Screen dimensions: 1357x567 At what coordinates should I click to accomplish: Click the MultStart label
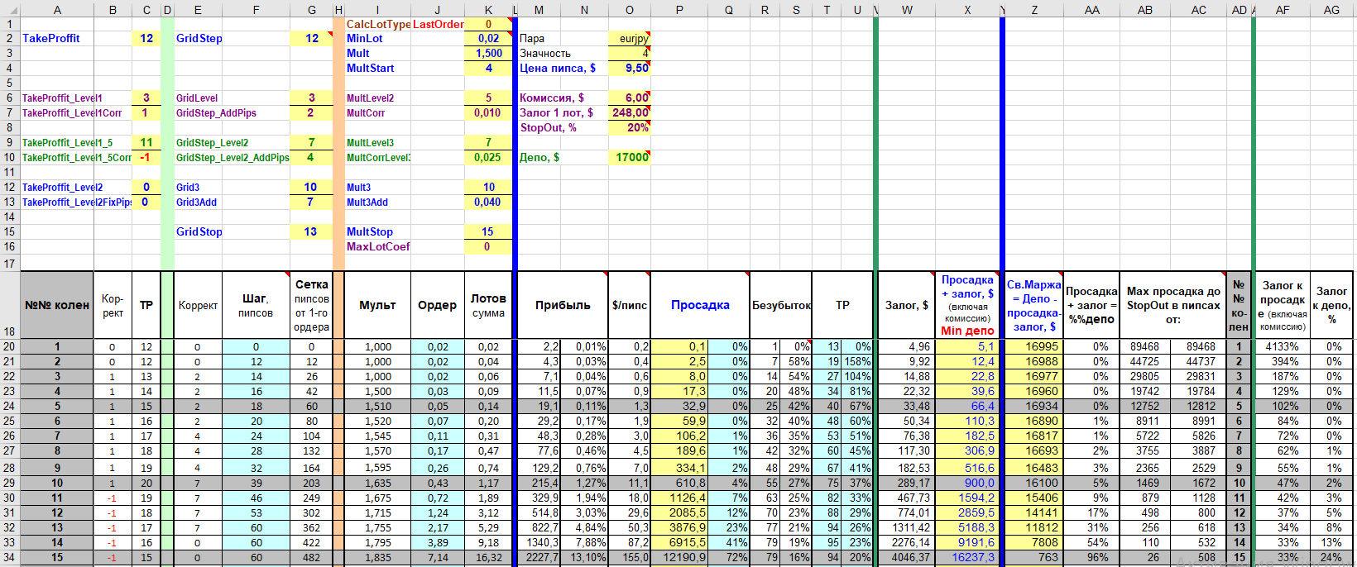coord(371,68)
